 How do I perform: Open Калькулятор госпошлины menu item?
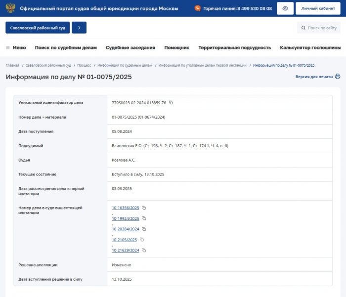[310, 47]
